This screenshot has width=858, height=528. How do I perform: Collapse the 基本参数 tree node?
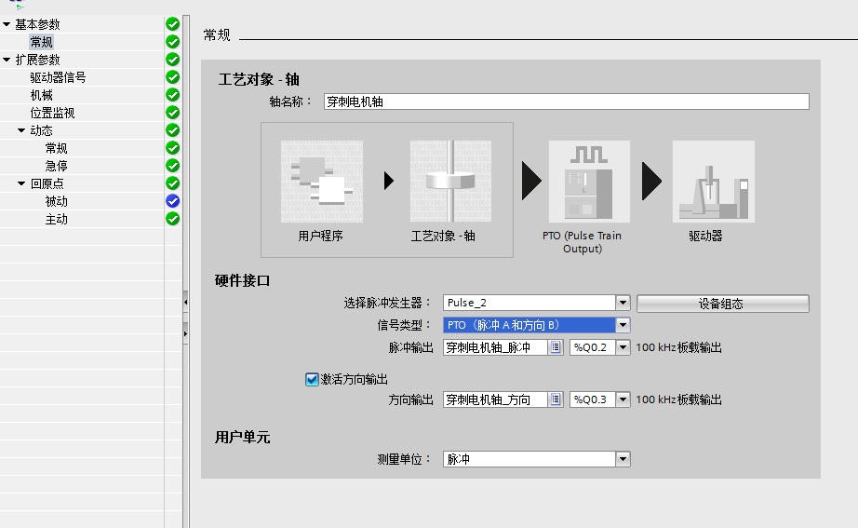pos(7,24)
